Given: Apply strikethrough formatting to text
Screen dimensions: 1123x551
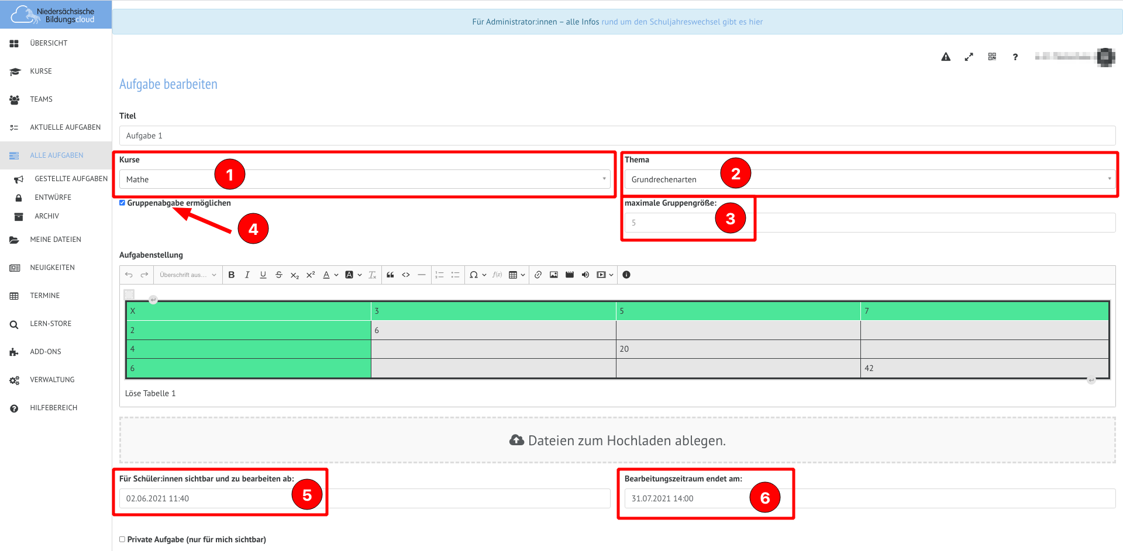Looking at the screenshot, I should point(279,275).
